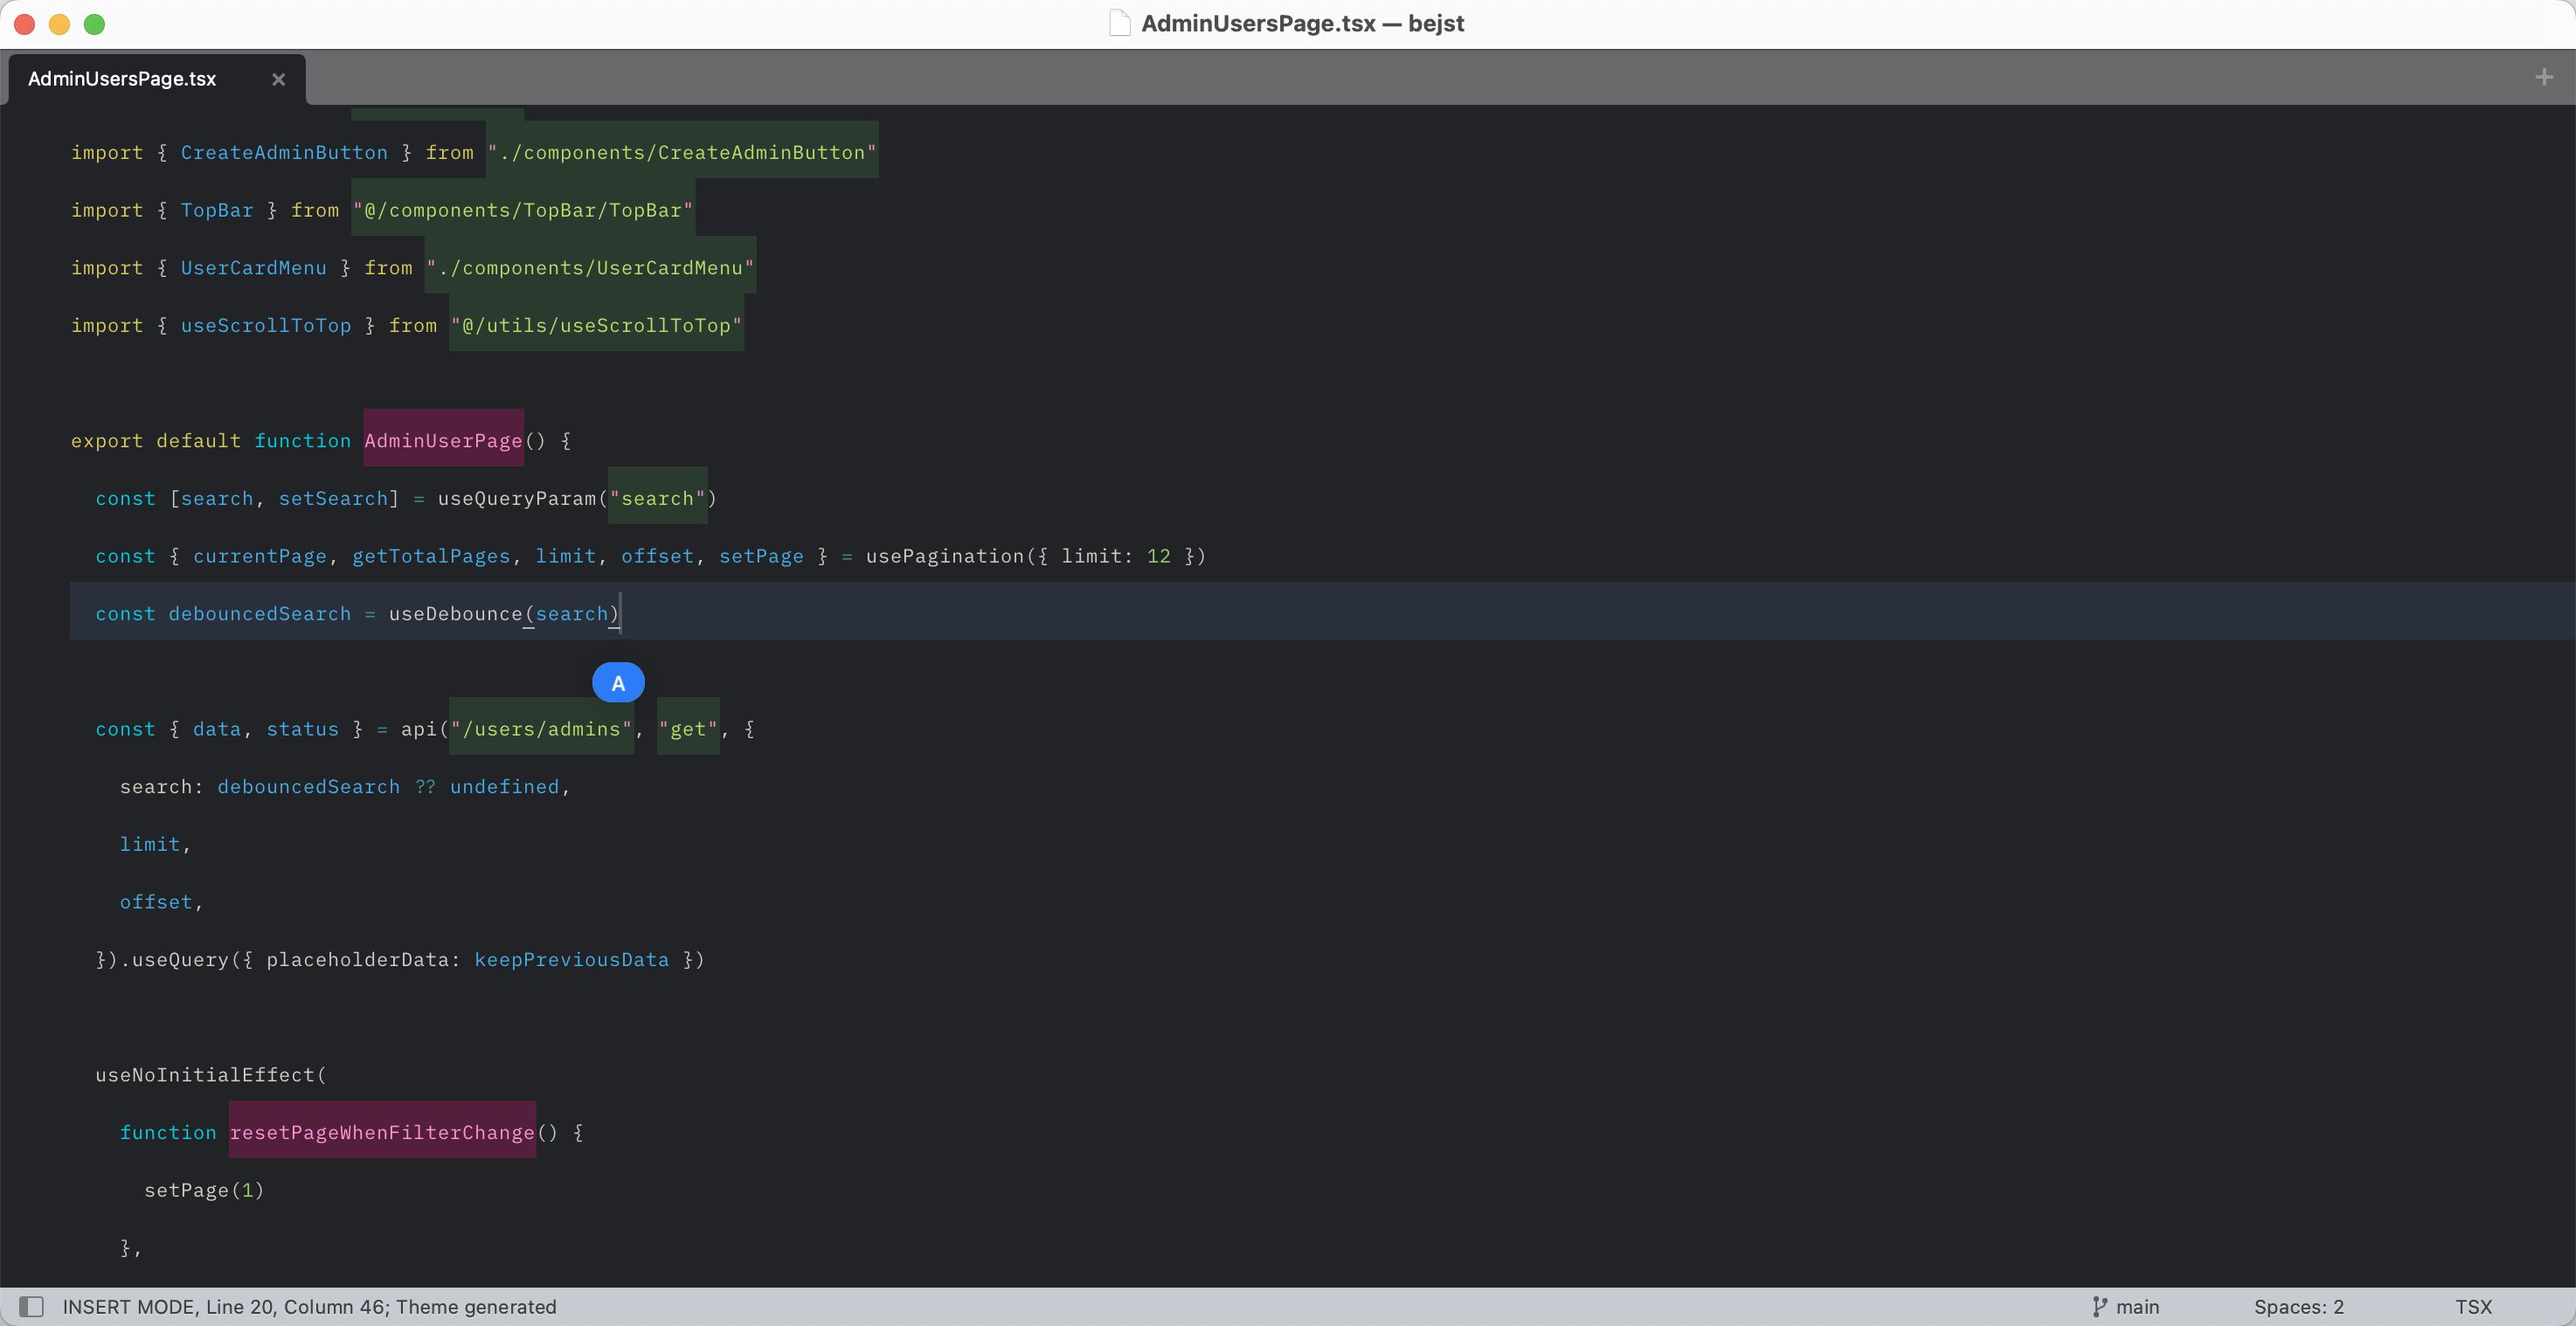Click the window title AdminUsersPage.tsx — bejst
2576x1326 pixels.
pos(1302,23)
